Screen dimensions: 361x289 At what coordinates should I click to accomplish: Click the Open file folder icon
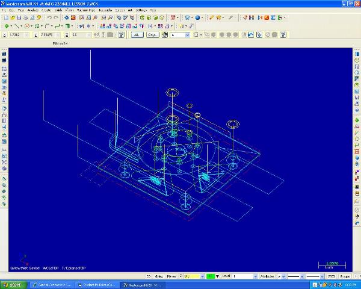coord(13,17)
